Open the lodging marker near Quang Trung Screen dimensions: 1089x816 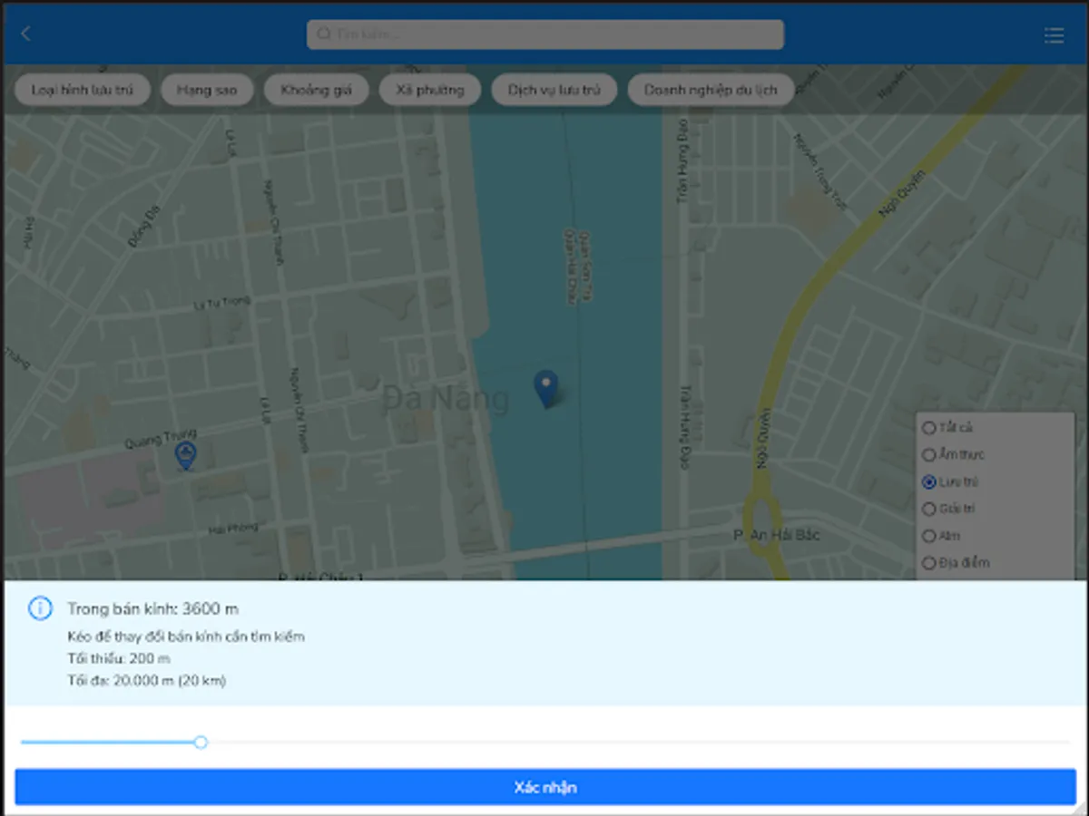pos(185,456)
